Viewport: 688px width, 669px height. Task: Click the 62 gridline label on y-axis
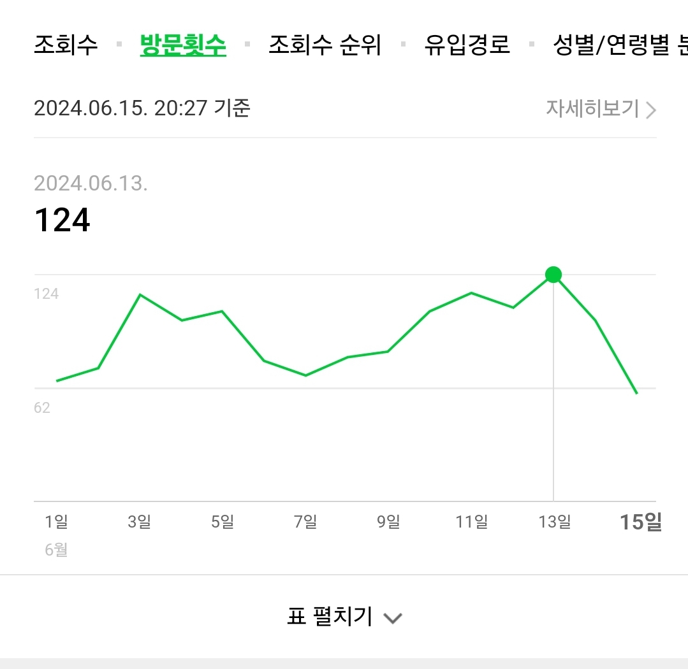pyautogui.click(x=42, y=408)
